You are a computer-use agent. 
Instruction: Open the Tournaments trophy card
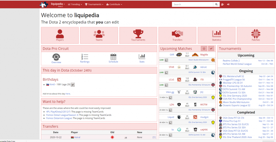[x=138, y=35]
